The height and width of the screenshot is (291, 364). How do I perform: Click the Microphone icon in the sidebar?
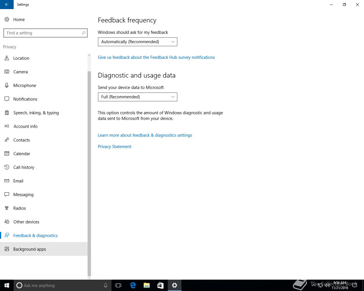7,85
